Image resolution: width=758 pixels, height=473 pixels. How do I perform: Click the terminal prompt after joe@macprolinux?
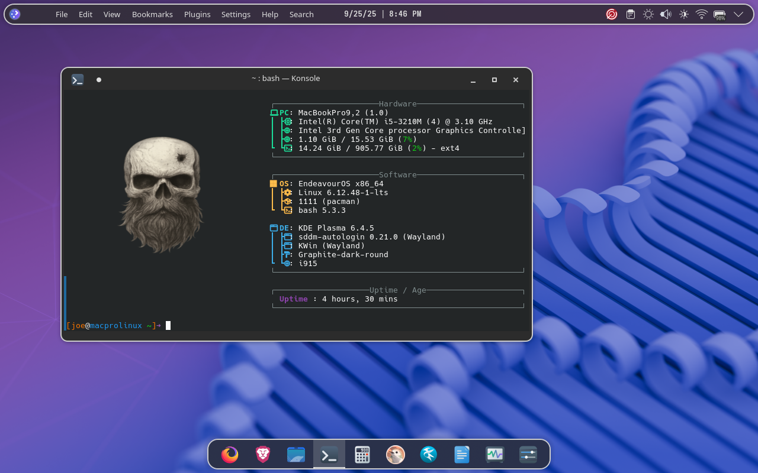coord(168,325)
